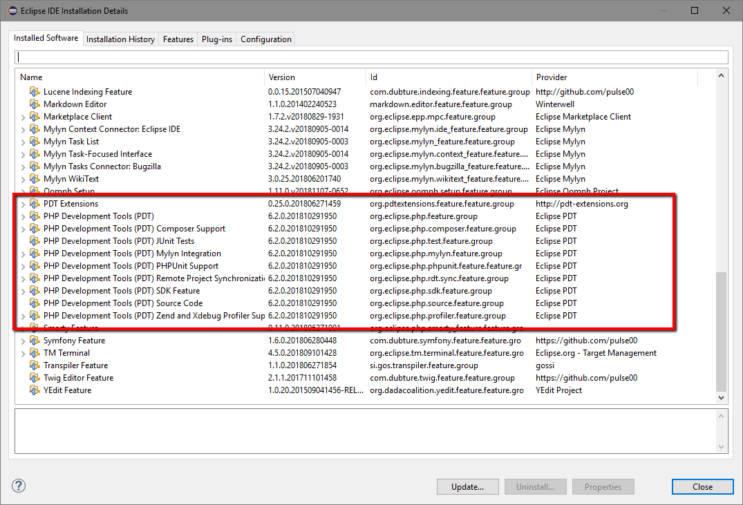Click the TM Terminal feature icon
Viewport: 743px width, 505px height.
35,353
